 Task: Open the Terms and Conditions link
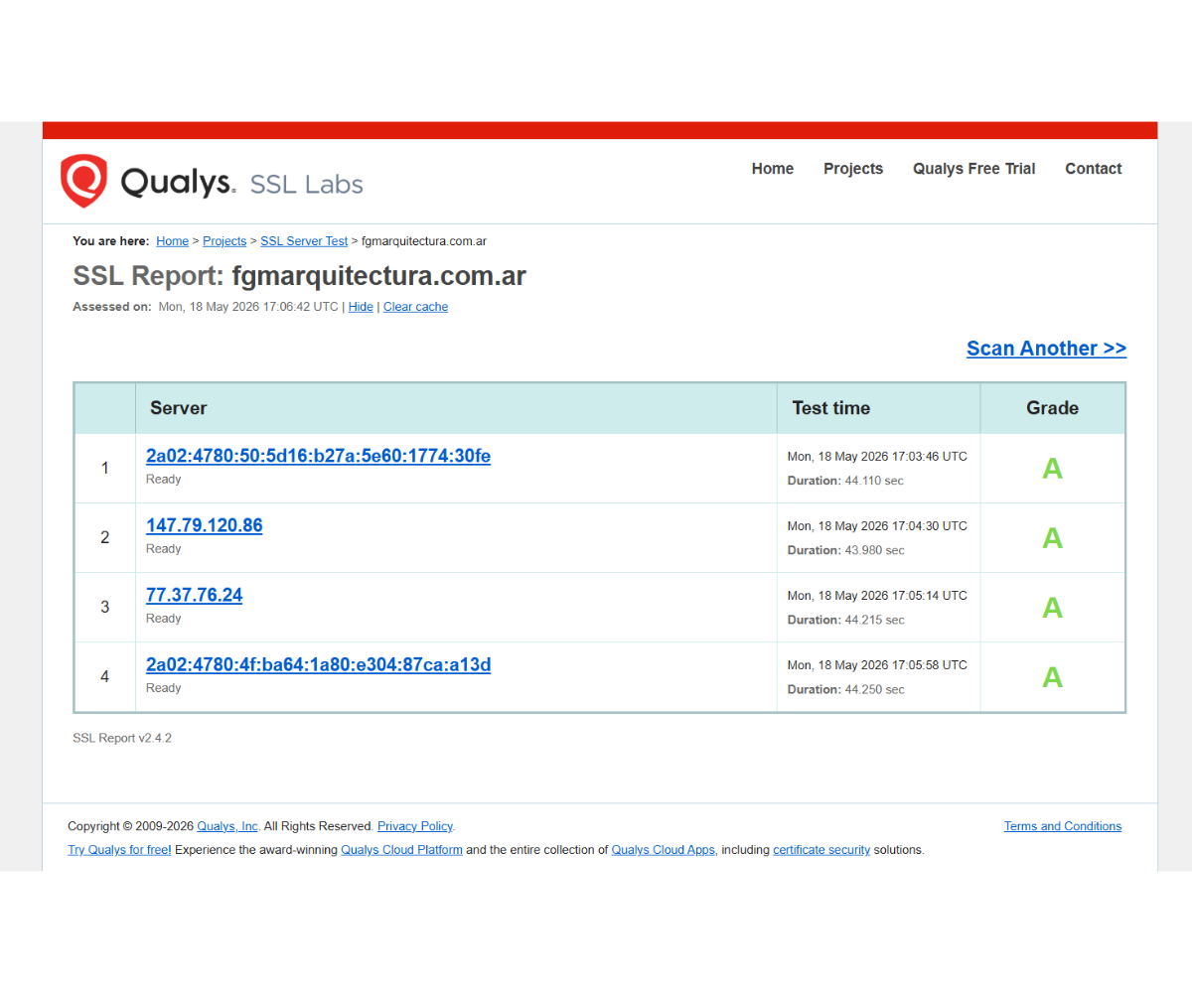click(x=1063, y=826)
